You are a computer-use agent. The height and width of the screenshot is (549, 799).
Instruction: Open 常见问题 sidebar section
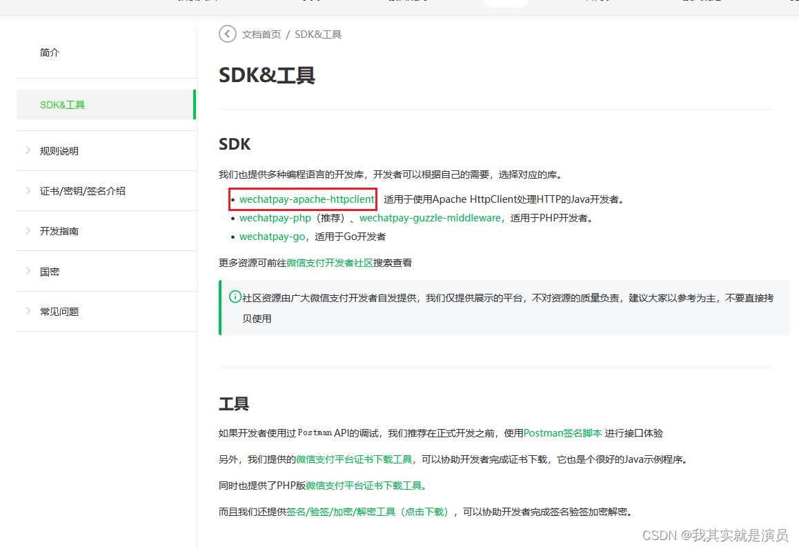(59, 312)
